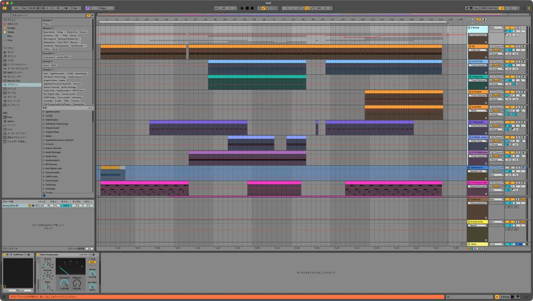Toggle the metronome button
The image size is (533, 301).
66,8
